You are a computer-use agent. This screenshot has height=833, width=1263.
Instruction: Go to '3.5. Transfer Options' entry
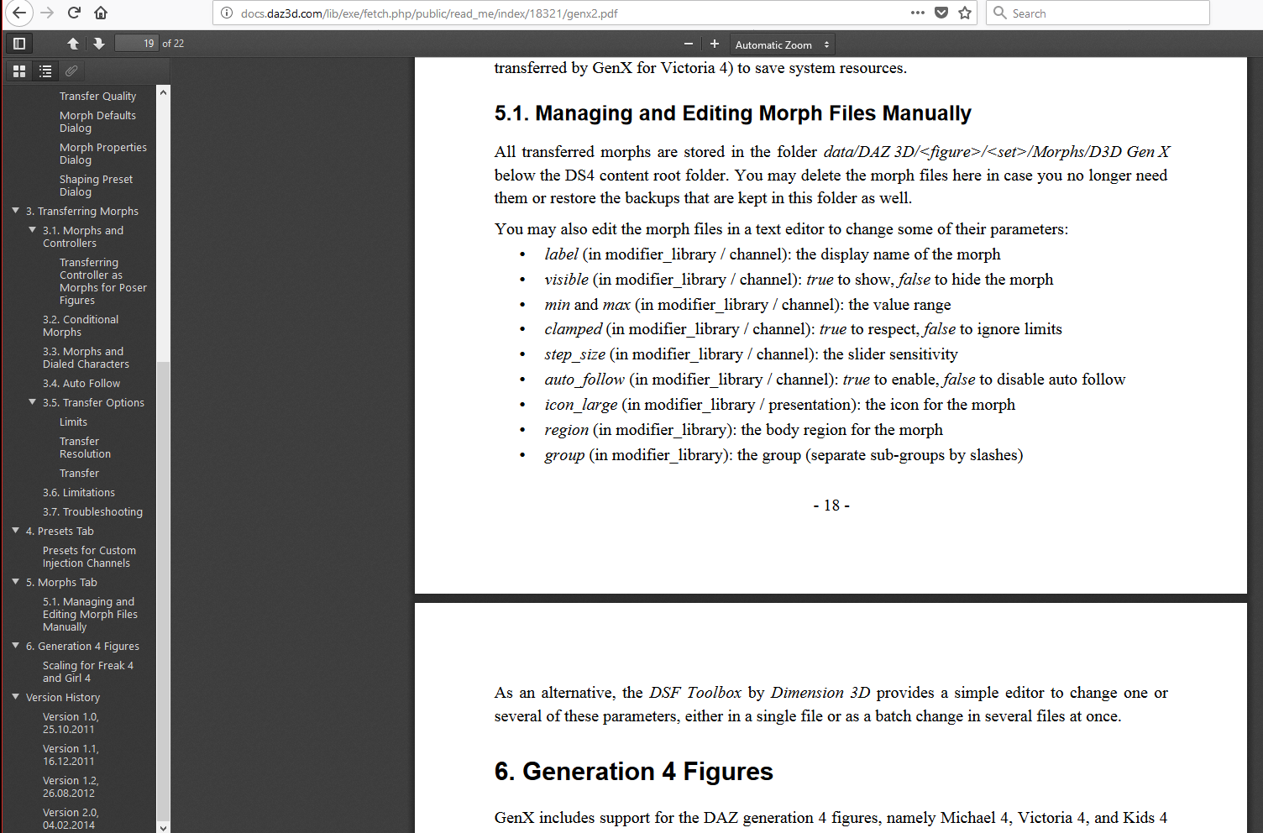[x=93, y=403]
